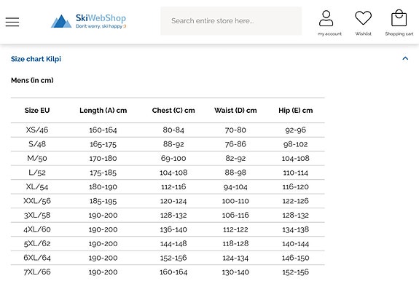Select the L/52 size cell
The image size is (419, 284).
(37, 173)
